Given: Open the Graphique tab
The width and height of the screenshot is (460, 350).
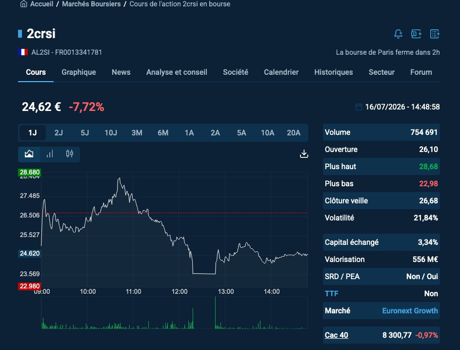Looking at the screenshot, I should [79, 72].
